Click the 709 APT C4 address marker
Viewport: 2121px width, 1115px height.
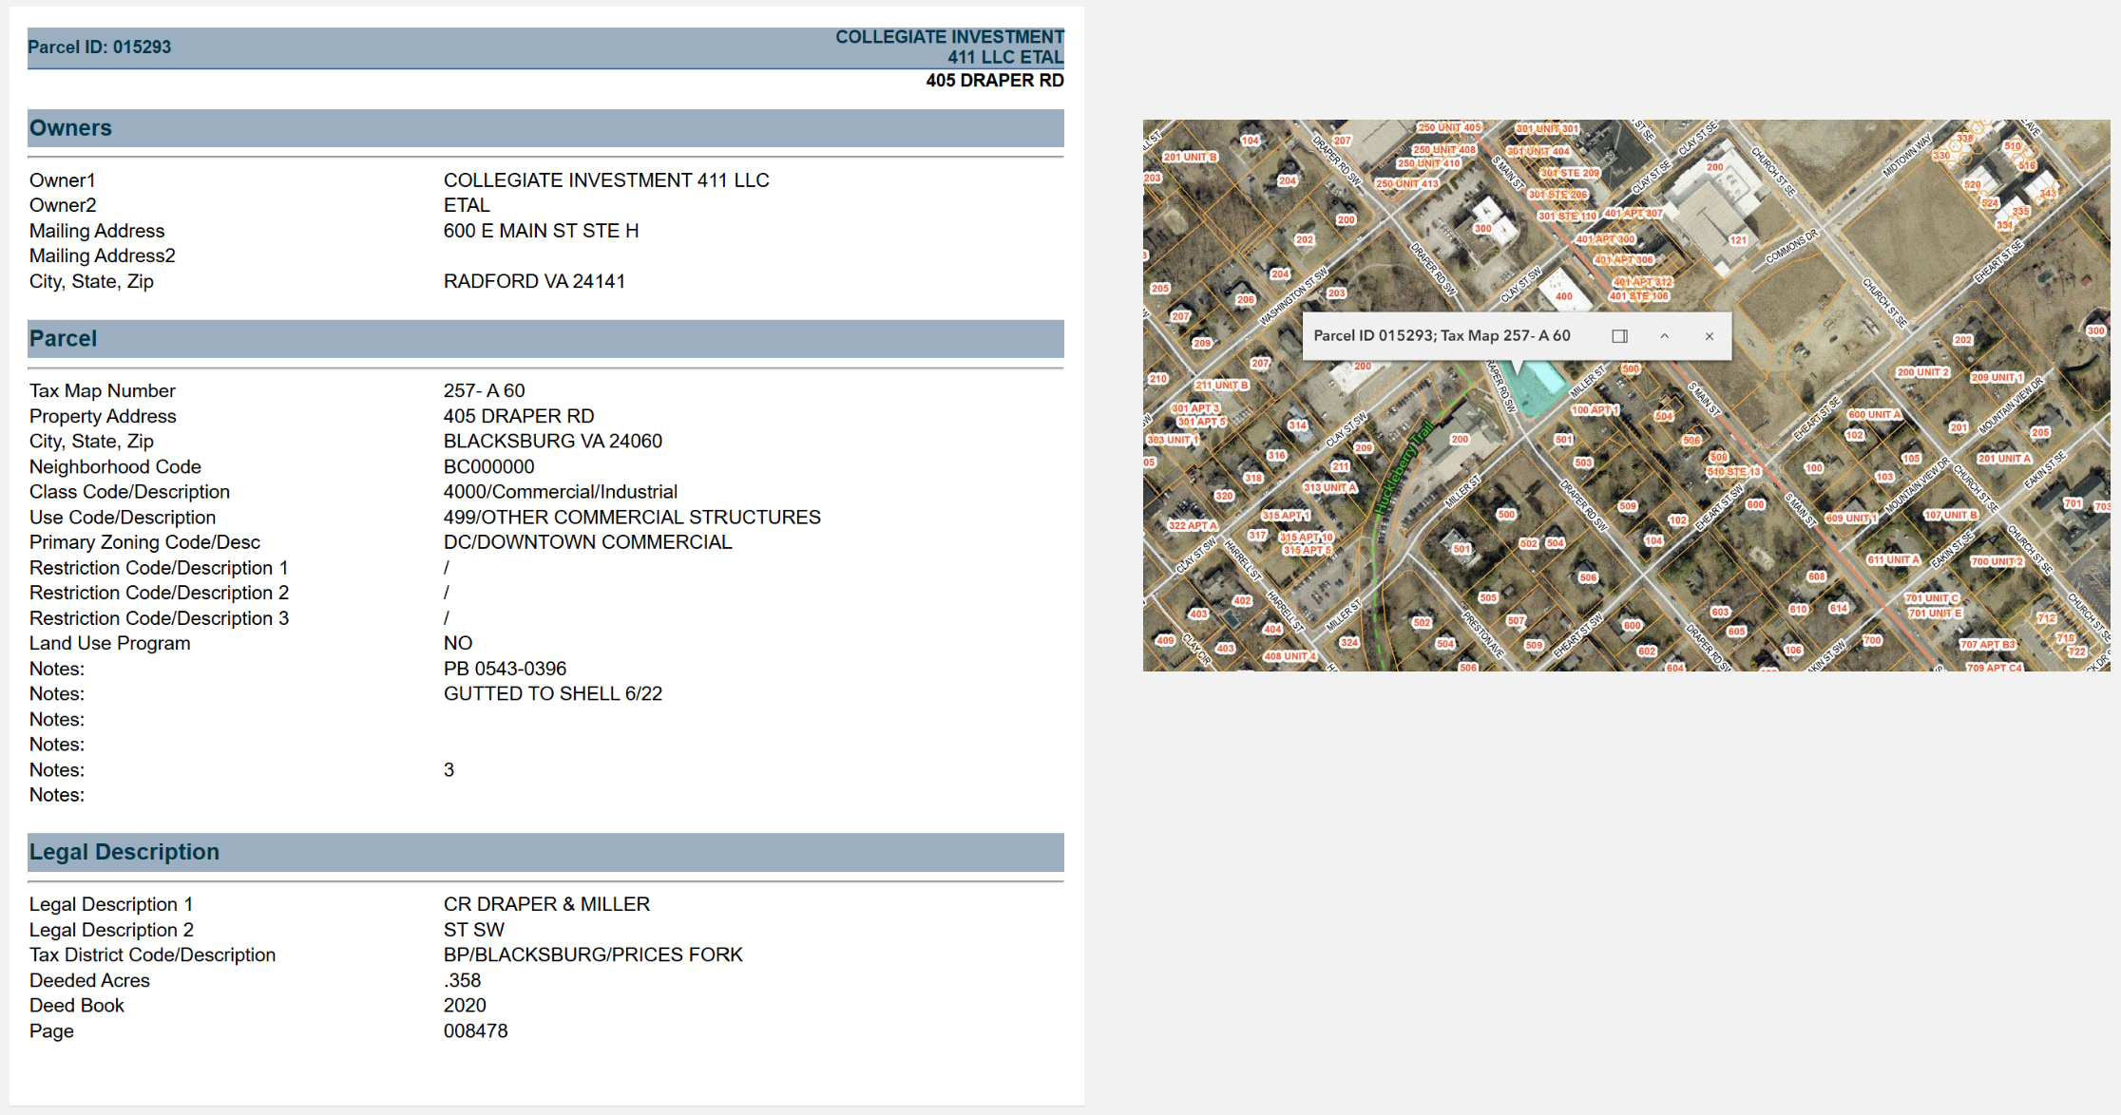tap(1994, 668)
